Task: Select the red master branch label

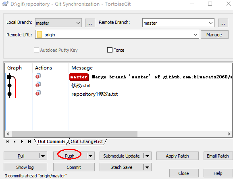Action: pos(79,77)
